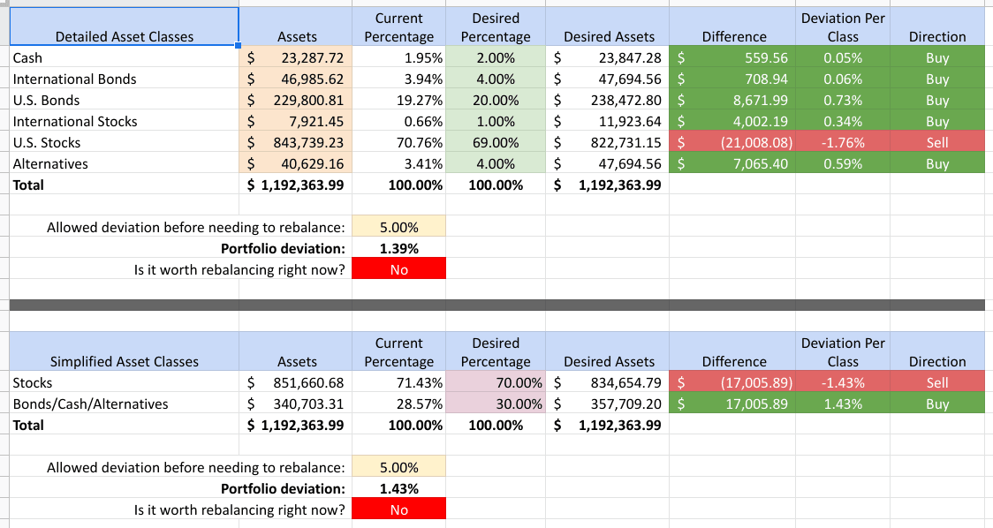The width and height of the screenshot is (993, 528).
Task: Click the detailed Total assets cell
Action: [296, 185]
